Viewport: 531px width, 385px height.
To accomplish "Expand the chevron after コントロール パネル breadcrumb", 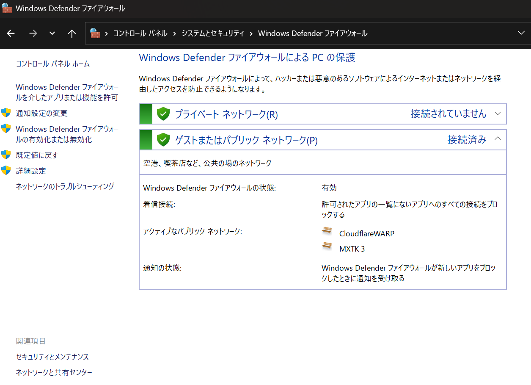I will [175, 33].
